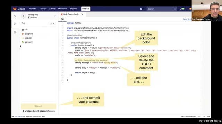Click the @RestController annotation line
Screen dimensions: 222x124
pos(75,35)
